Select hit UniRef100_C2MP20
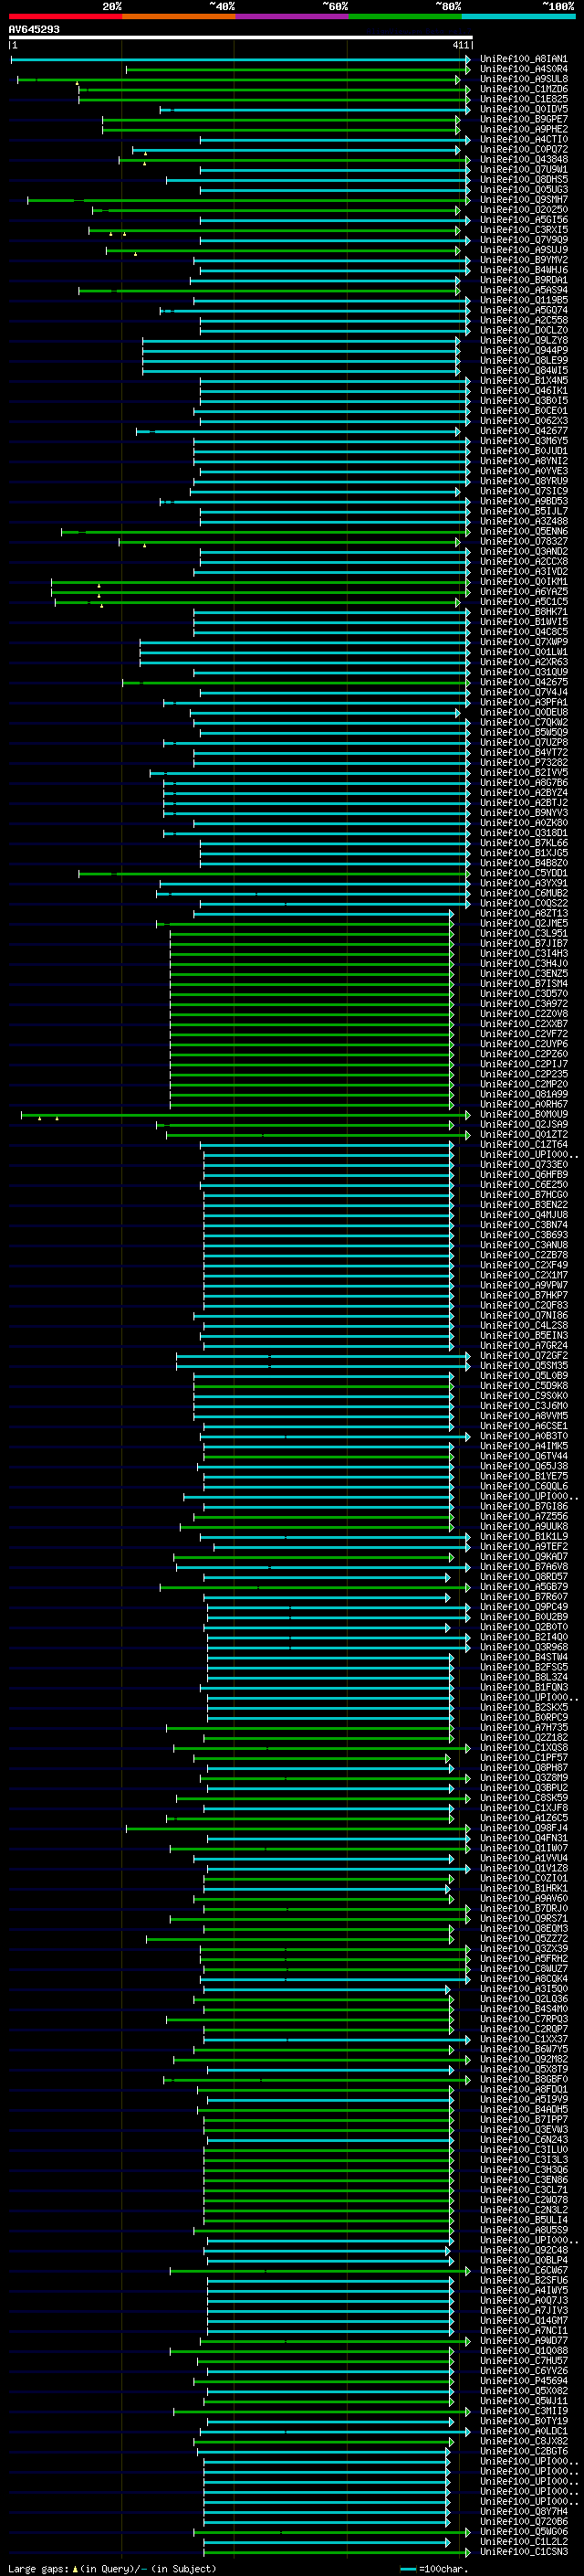The width and height of the screenshot is (584, 2576). (524, 1084)
